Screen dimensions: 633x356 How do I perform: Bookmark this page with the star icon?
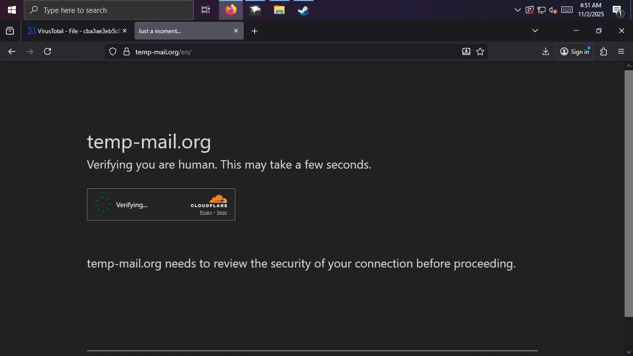480,51
